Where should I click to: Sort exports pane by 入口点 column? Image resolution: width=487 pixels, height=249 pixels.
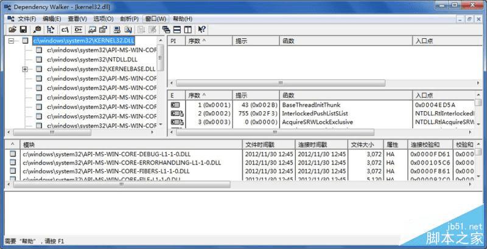(444, 95)
